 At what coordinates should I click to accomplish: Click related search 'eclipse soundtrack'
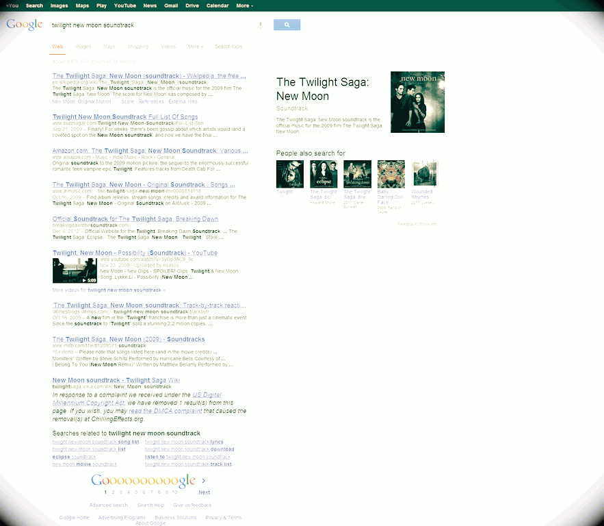pos(74,457)
